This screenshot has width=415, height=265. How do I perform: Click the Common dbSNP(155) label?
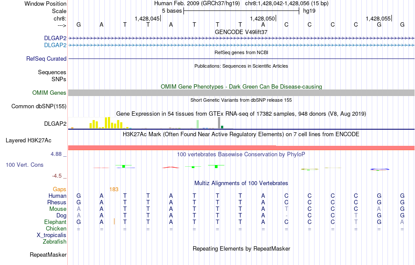[x=39, y=107]
